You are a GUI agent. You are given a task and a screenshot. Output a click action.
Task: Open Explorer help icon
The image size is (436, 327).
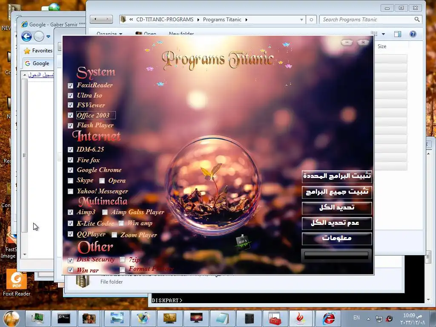(x=413, y=34)
